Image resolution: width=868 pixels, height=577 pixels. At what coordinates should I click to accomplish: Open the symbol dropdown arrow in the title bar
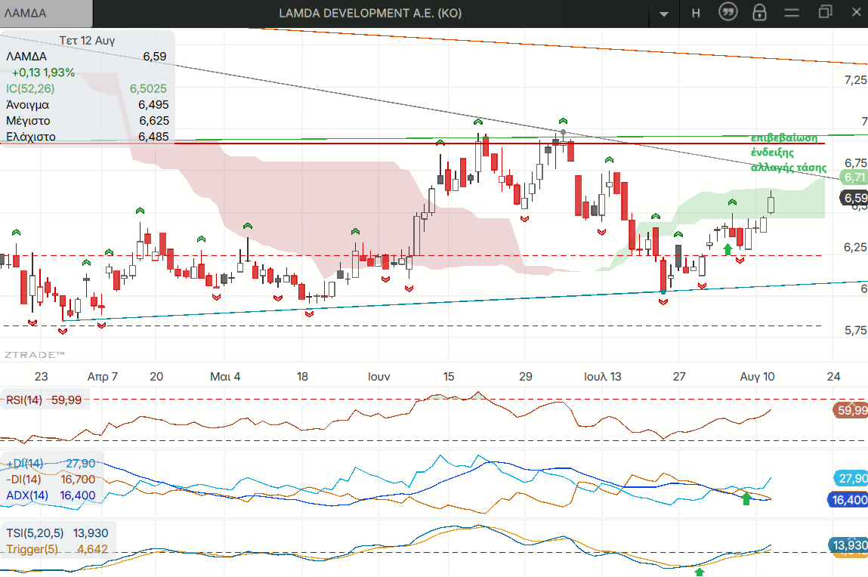664,14
